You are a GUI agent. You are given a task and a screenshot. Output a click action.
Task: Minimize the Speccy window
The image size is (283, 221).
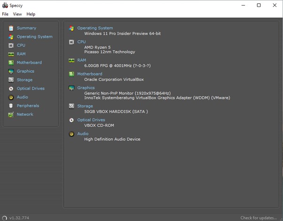(243, 5)
